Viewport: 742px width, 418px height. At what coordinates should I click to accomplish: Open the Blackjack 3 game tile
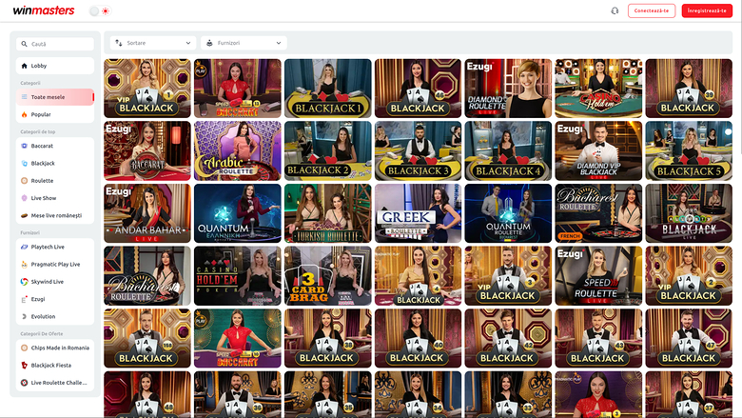point(418,151)
